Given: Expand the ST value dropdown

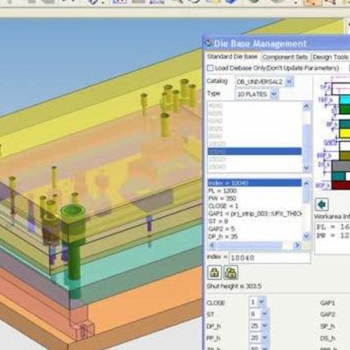Looking at the screenshot, I should (x=264, y=314).
